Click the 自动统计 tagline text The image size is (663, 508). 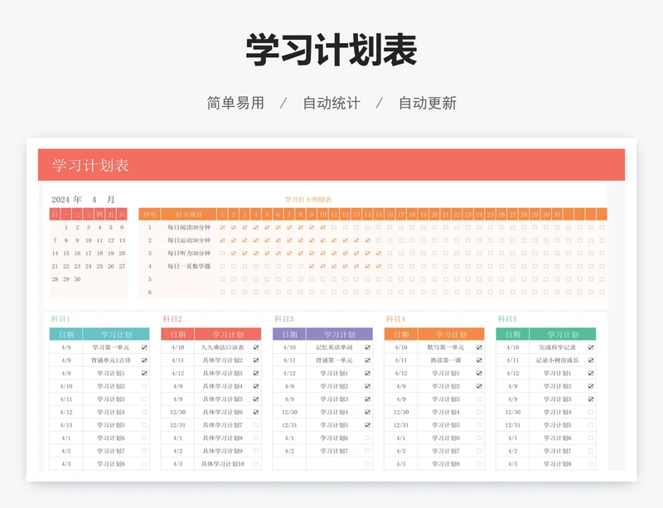pos(331,104)
